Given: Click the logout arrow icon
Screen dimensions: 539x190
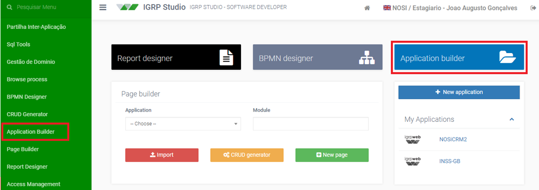Looking at the screenshot, I should [533, 8].
